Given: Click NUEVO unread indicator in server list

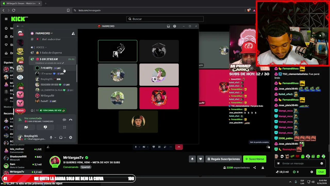Looking at the screenshot, I should pyautogui.click(x=20, y=111).
